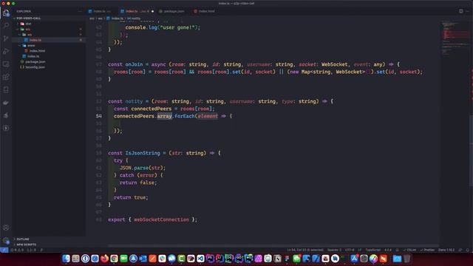The image size is (473, 266).
Task: Expand the OUTLINE section
Action: click(48, 239)
